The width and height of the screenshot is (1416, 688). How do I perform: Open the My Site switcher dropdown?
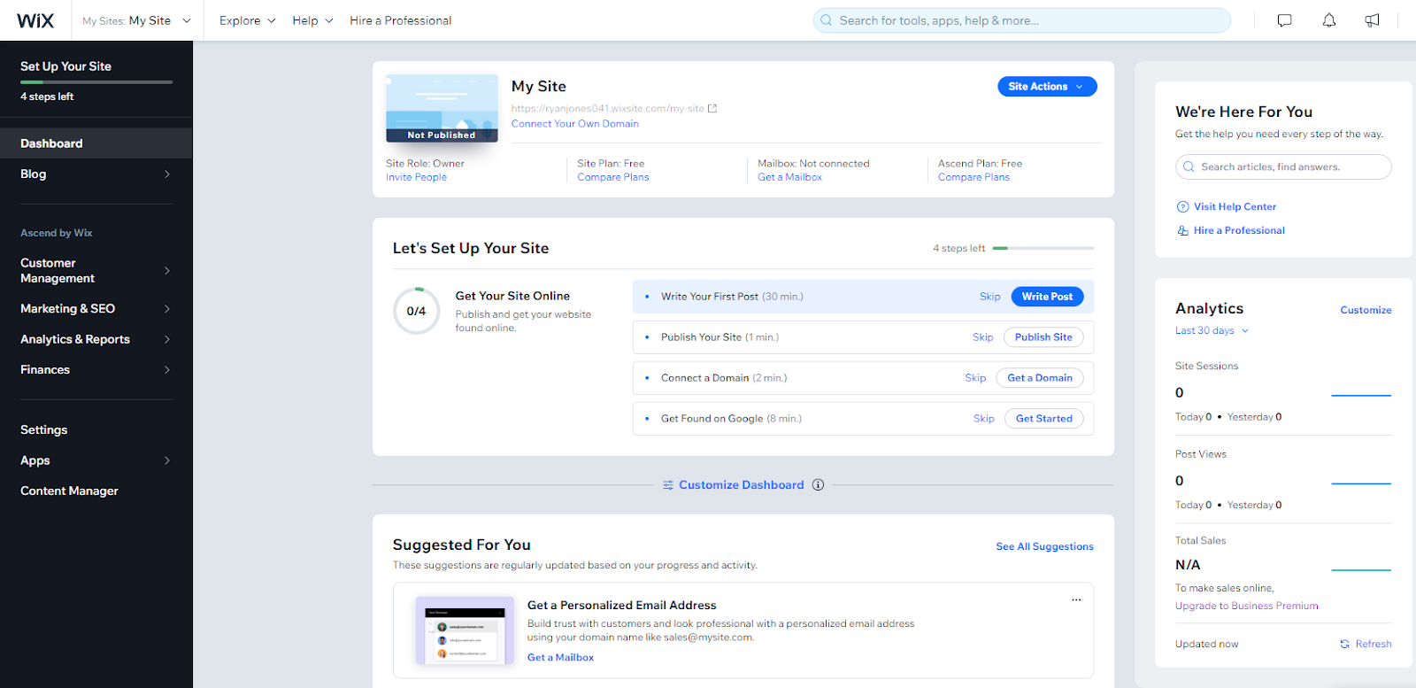pyautogui.click(x=137, y=20)
